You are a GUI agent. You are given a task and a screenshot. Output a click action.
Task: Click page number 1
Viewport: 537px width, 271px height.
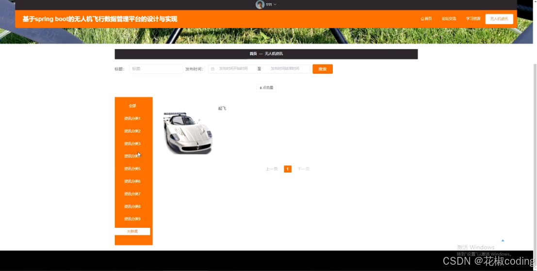288,169
